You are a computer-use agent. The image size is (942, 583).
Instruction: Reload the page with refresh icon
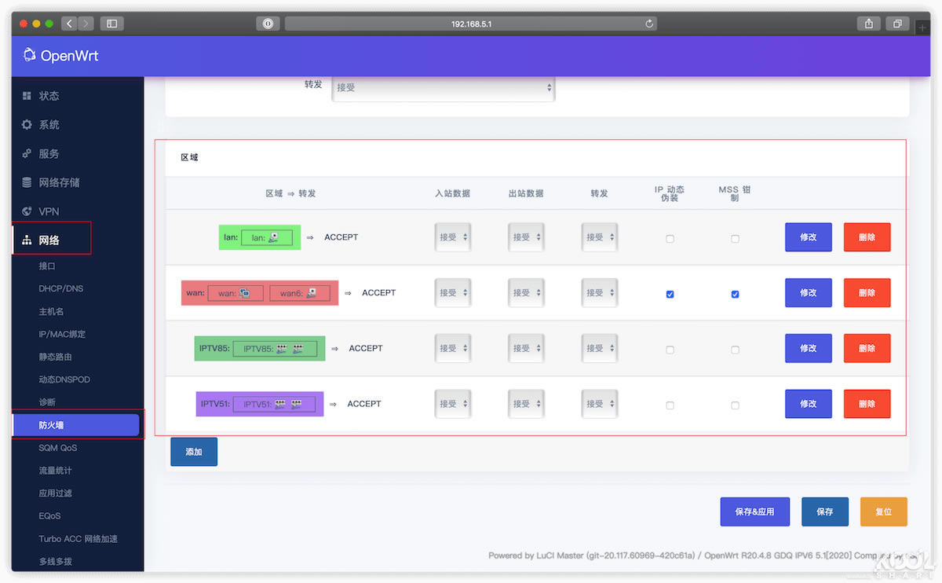coord(649,24)
